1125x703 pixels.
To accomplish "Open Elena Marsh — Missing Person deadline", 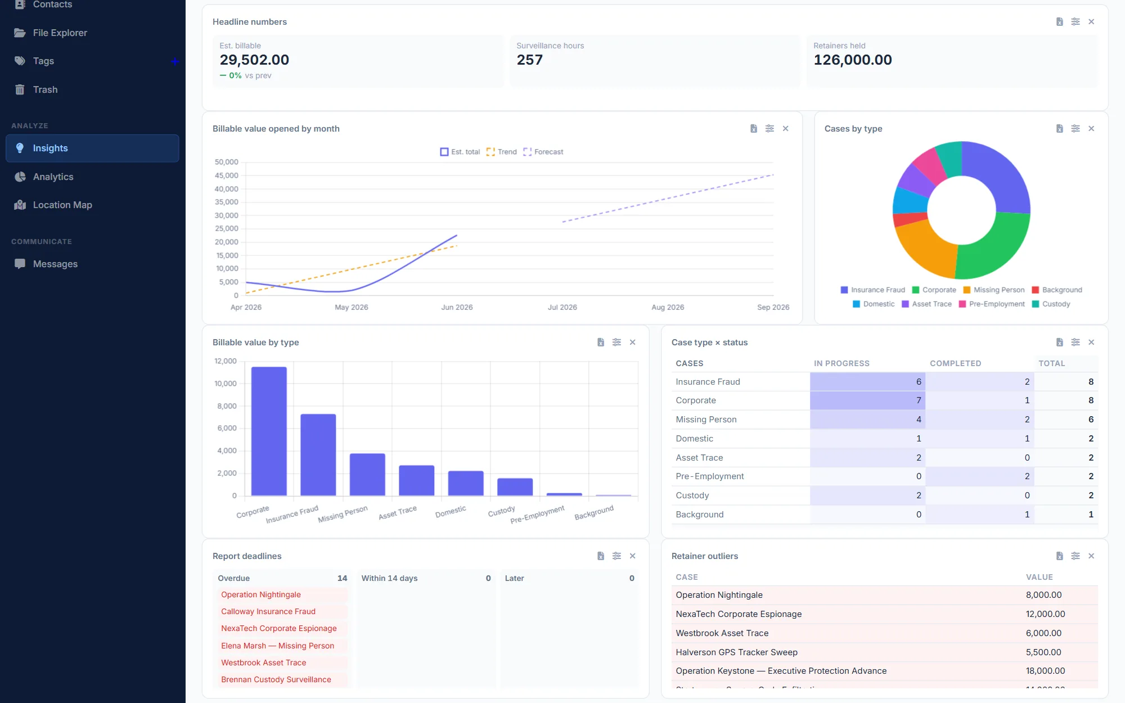I will tap(281, 646).
